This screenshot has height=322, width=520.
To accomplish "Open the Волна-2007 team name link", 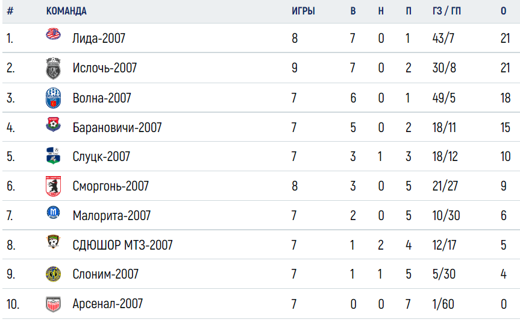I will point(102,98).
